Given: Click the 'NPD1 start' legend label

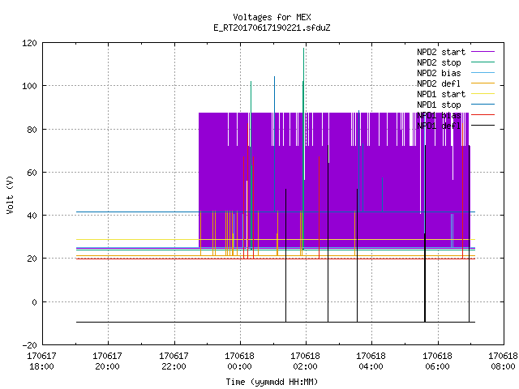Looking at the screenshot, I should pyautogui.click(x=441, y=94).
